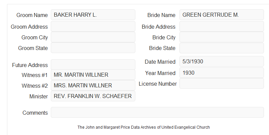
Task: Click the Bride Name field
Action: click(222, 15)
